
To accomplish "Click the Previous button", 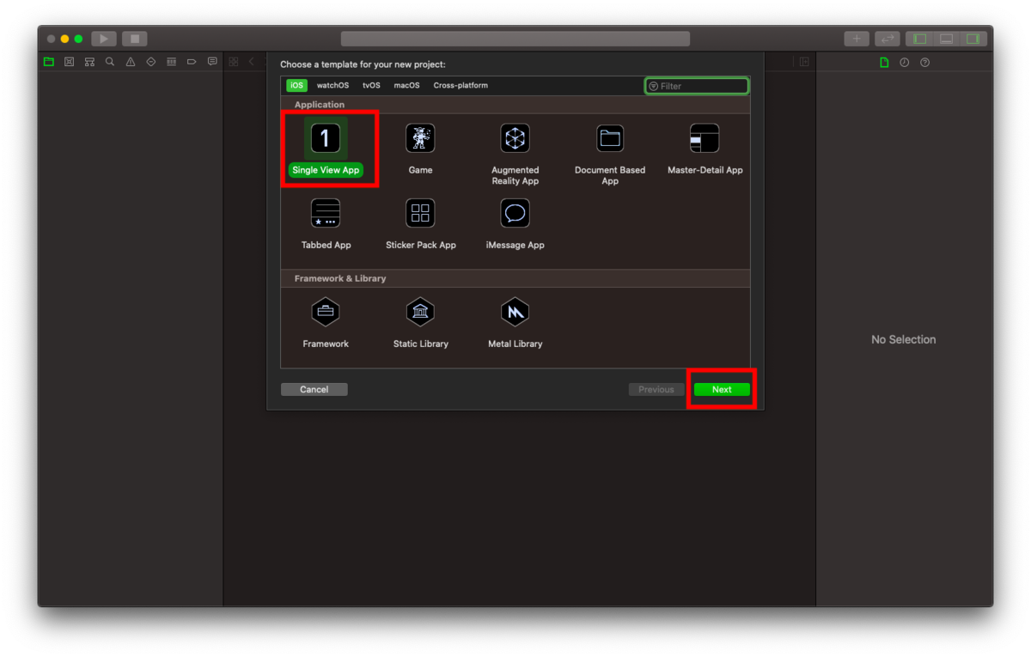I will pos(656,390).
